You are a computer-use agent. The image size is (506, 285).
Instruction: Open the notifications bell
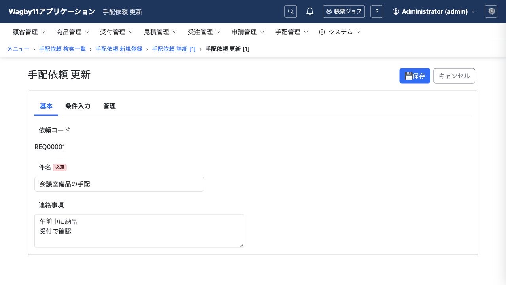(310, 11)
